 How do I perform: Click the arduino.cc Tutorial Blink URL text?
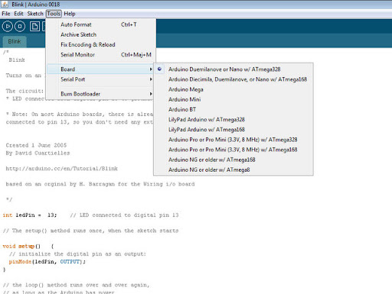(x=61, y=169)
